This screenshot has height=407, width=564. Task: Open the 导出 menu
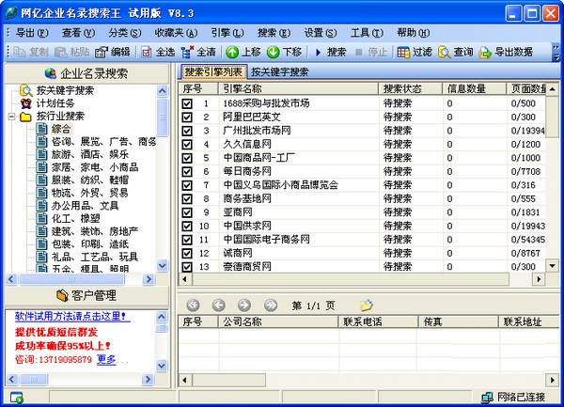click(32, 33)
